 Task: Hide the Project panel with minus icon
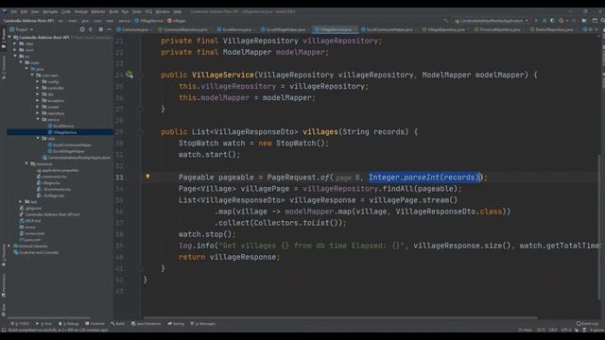109,29
